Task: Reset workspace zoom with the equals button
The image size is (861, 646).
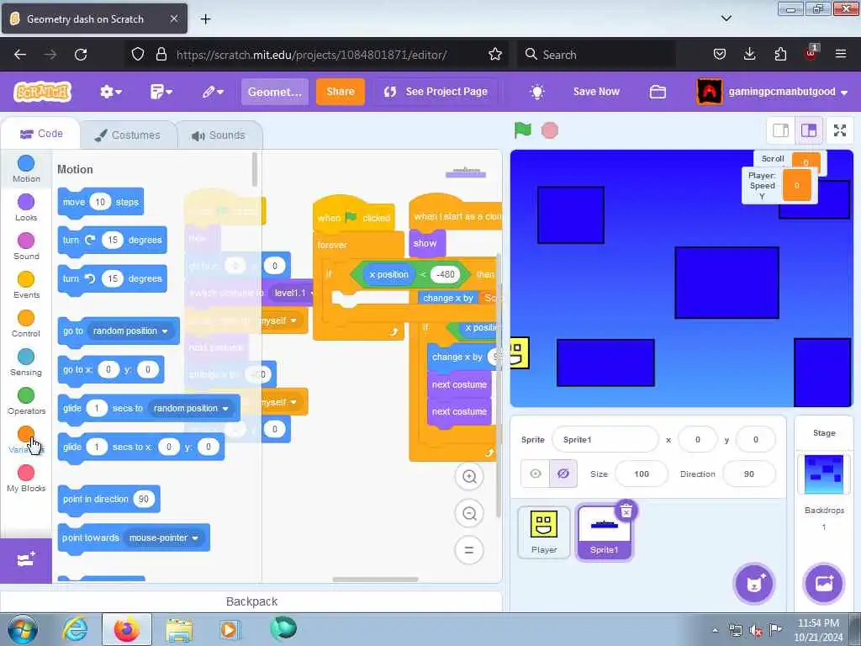Action: coord(469,550)
